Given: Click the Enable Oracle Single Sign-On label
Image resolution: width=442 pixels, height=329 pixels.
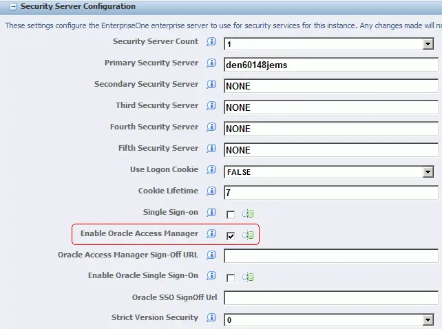Looking at the screenshot, I should (143, 275).
